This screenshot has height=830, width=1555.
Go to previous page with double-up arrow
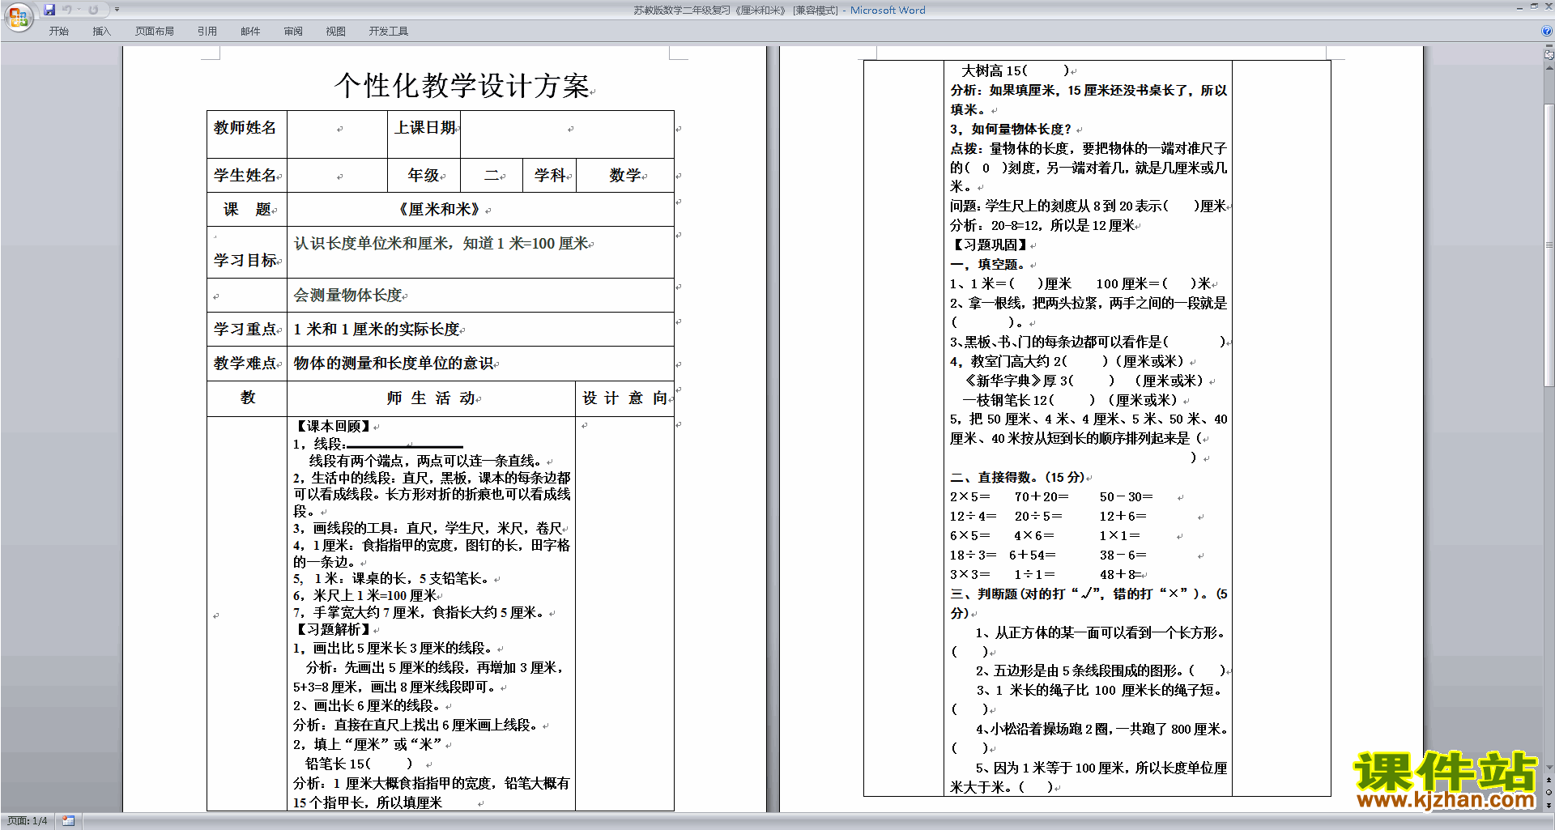pyautogui.click(x=1549, y=780)
